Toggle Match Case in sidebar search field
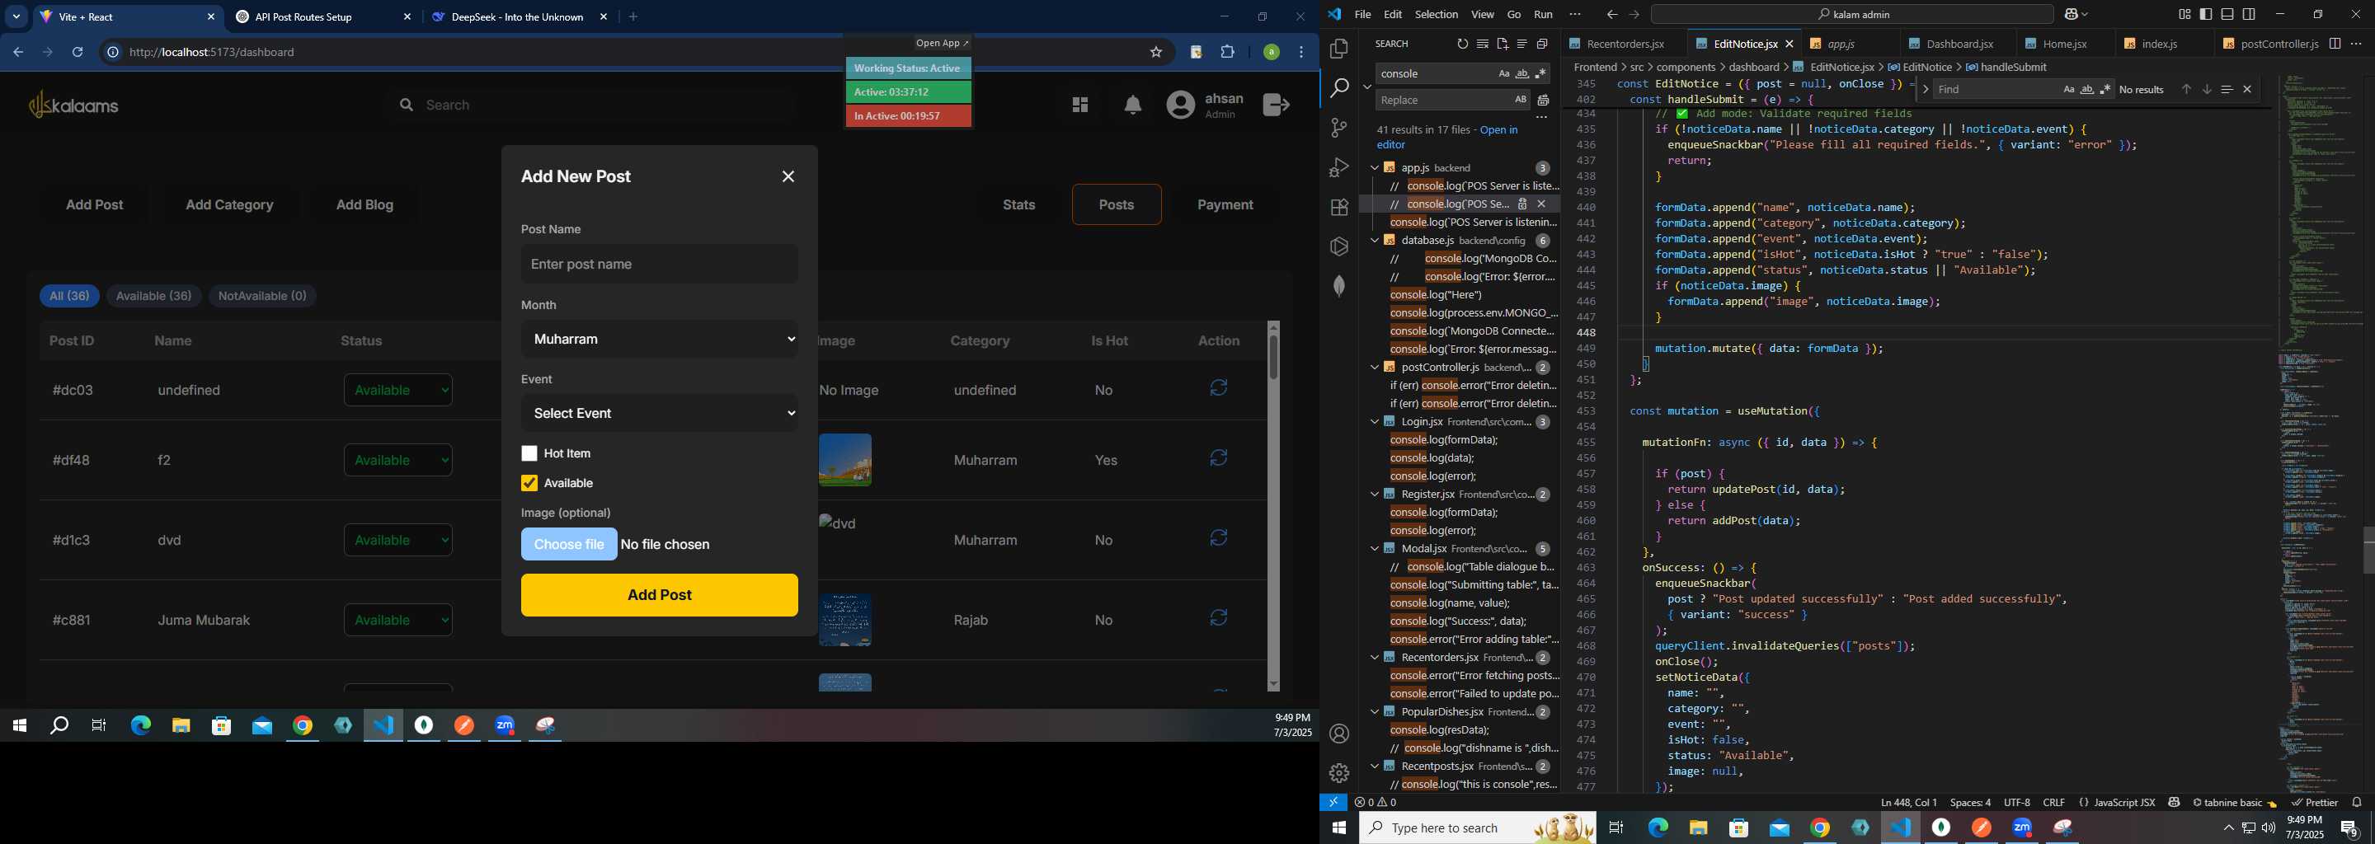The height and width of the screenshot is (844, 2375). tap(1503, 73)
